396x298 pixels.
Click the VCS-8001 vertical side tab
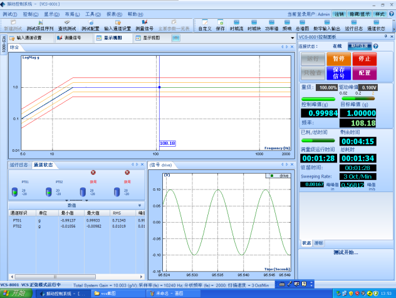pos(4,44)
